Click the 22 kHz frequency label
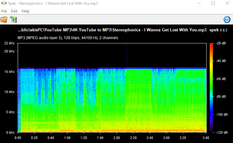The height and width of the screenshot is (143, 233). coord(9,43)
